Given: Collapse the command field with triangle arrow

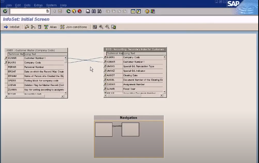Looking at the screenshot, I should point(55,11).
